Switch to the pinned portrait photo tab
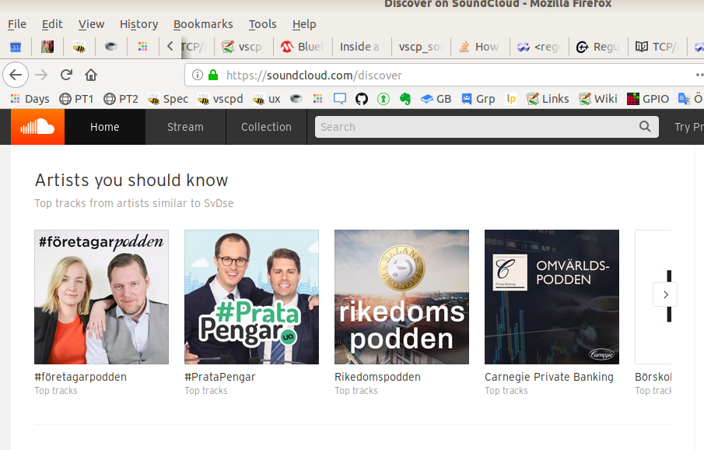The width and height of the screenshot is (704, 450). pyautogui.click(x=47, y=47)
